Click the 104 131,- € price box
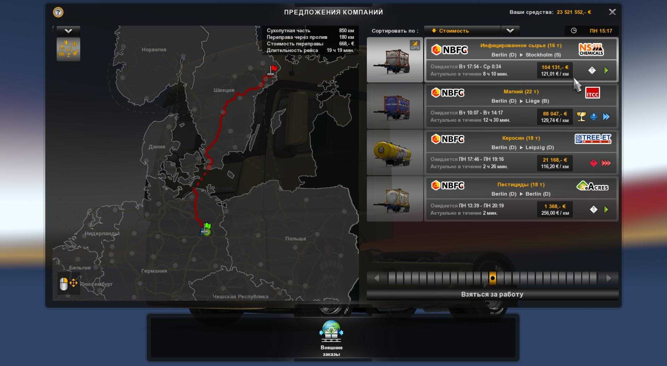Screen dimensions: 667x366 (x=555, y=70)
